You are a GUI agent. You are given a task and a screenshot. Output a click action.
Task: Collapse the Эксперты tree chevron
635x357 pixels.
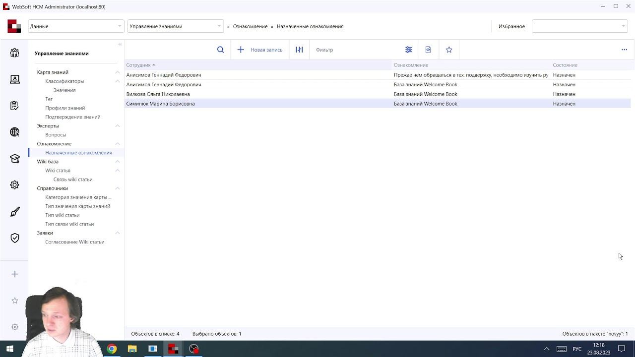click(x=118, y=126)
